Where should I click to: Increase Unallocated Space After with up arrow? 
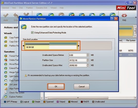click(88, 64)
